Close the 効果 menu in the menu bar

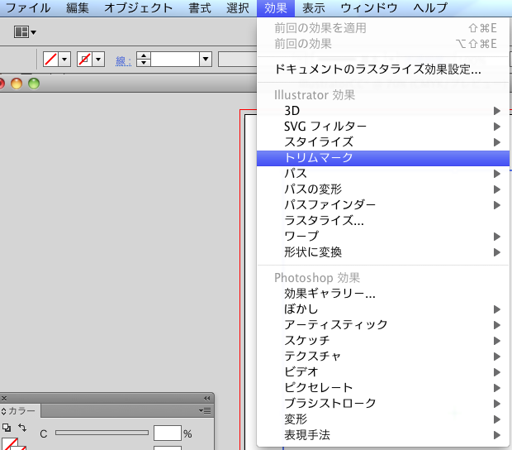pyautogui.click(x=276, y=7)
